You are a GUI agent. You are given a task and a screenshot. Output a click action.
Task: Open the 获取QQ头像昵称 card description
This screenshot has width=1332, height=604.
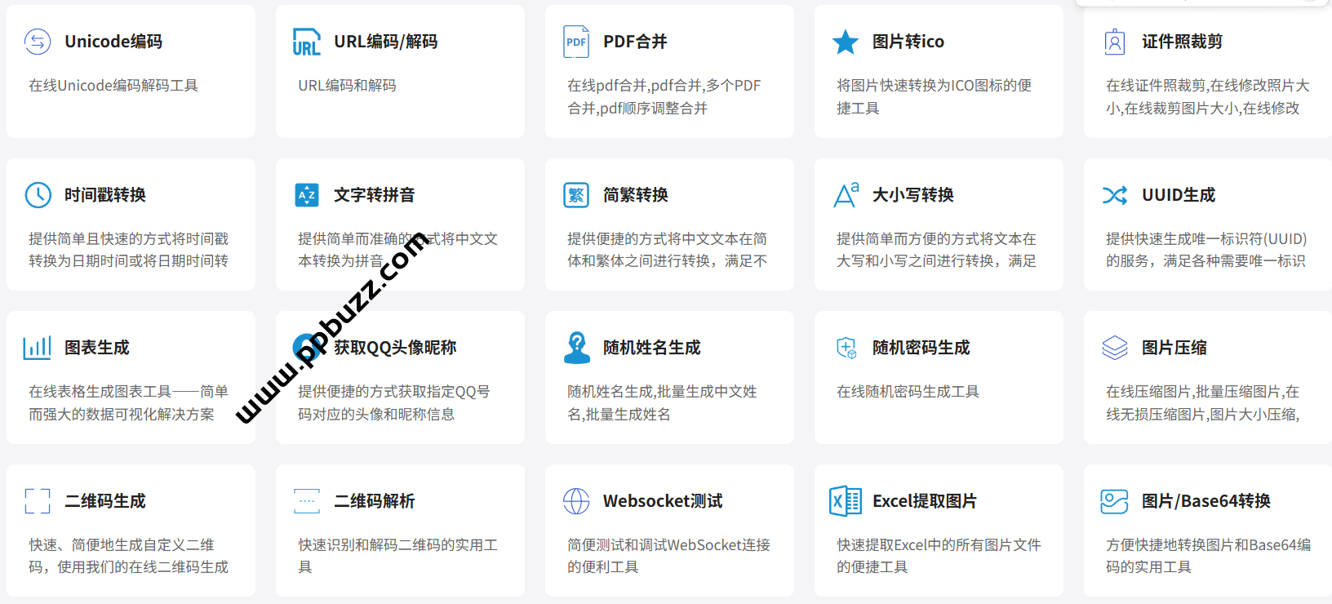[393, 403]
